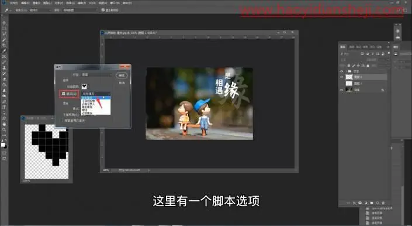Toggle the preserve transparency checkbox

[63, 121]
